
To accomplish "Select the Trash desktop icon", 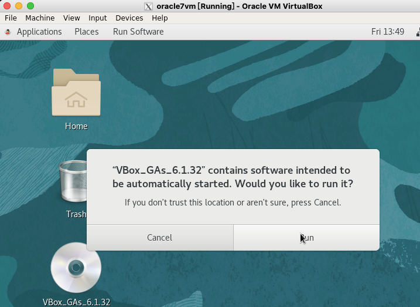I will (73, 181).
